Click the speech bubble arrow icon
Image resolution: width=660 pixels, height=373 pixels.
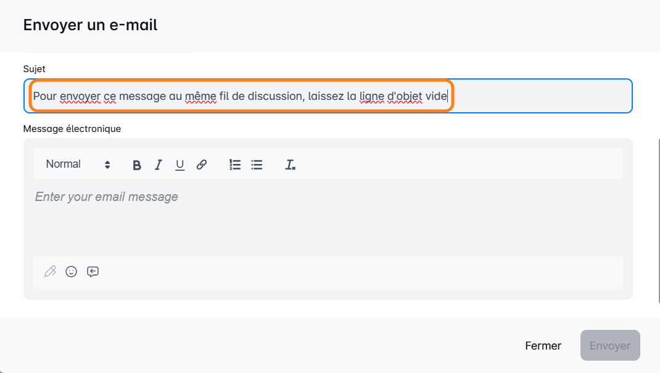pos(93,271)
